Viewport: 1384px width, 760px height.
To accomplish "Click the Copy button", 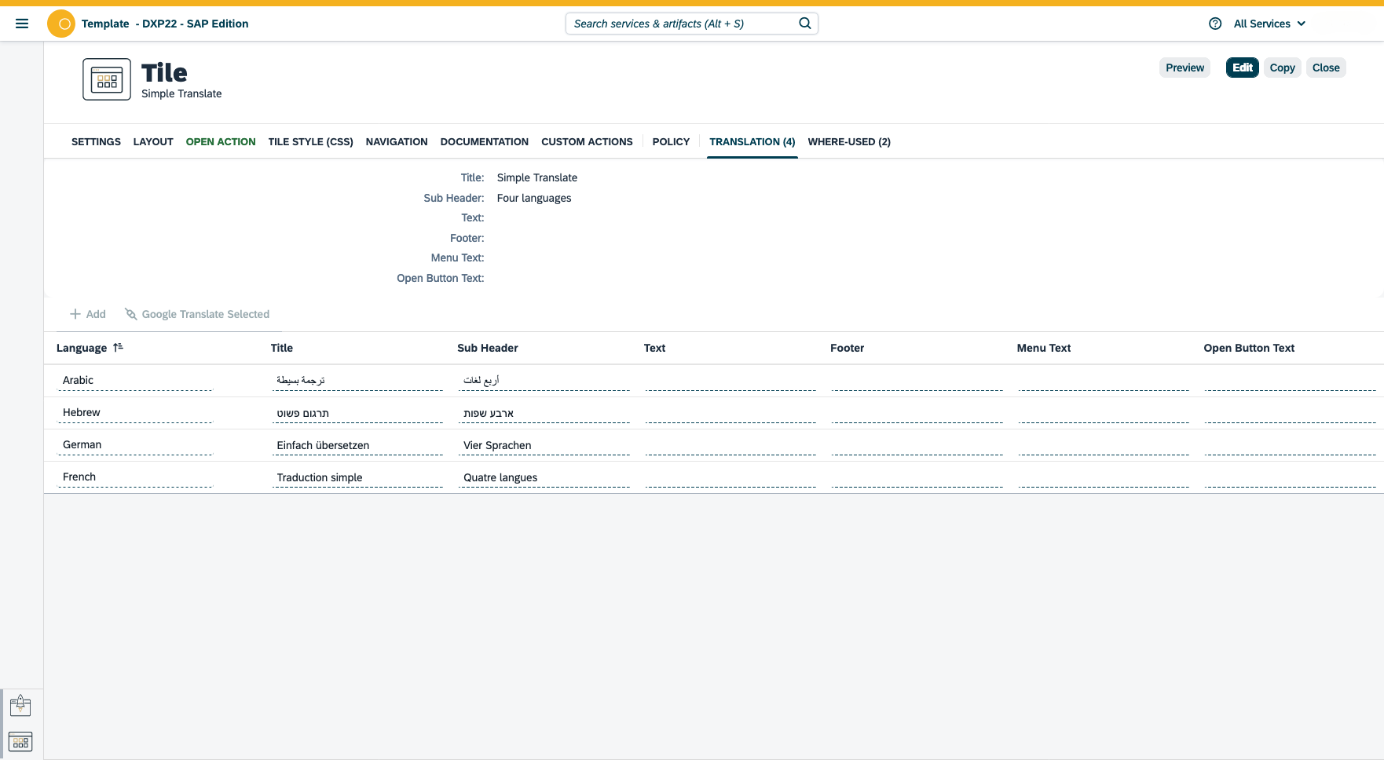I will (1282, 68).
